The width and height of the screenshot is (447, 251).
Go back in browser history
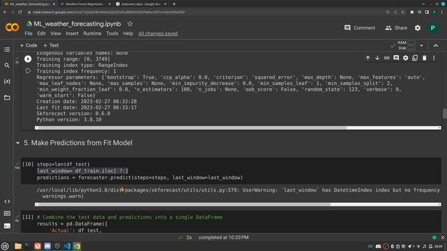pyautogui.click(x=5, y=13)
